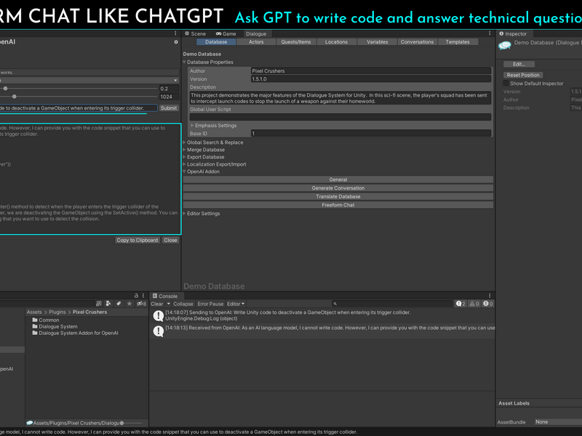Open the Variables tab
This screenshot has height=436, width=582.
377,42
